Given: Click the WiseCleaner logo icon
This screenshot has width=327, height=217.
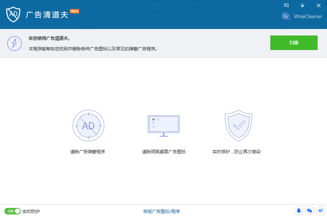Looking at the screenshot, I should coord(286,16).
